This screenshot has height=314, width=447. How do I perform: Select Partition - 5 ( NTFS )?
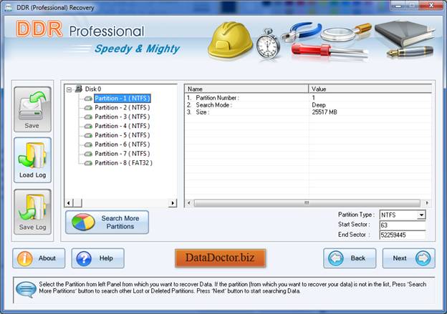[x=122, y=135]
